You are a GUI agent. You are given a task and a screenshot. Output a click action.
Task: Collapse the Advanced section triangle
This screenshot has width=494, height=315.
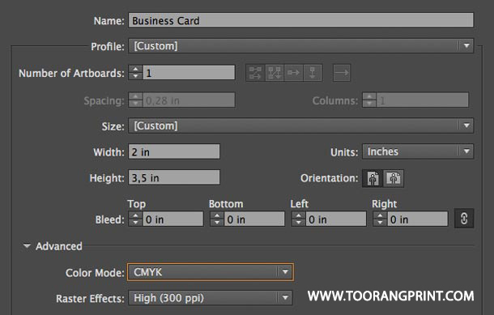click(x=27, y=246)
